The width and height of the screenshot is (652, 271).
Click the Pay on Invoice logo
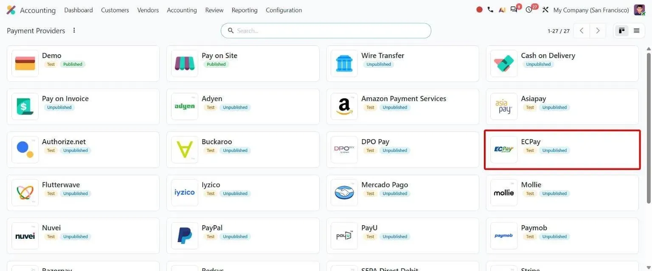[x=25, y=106]
